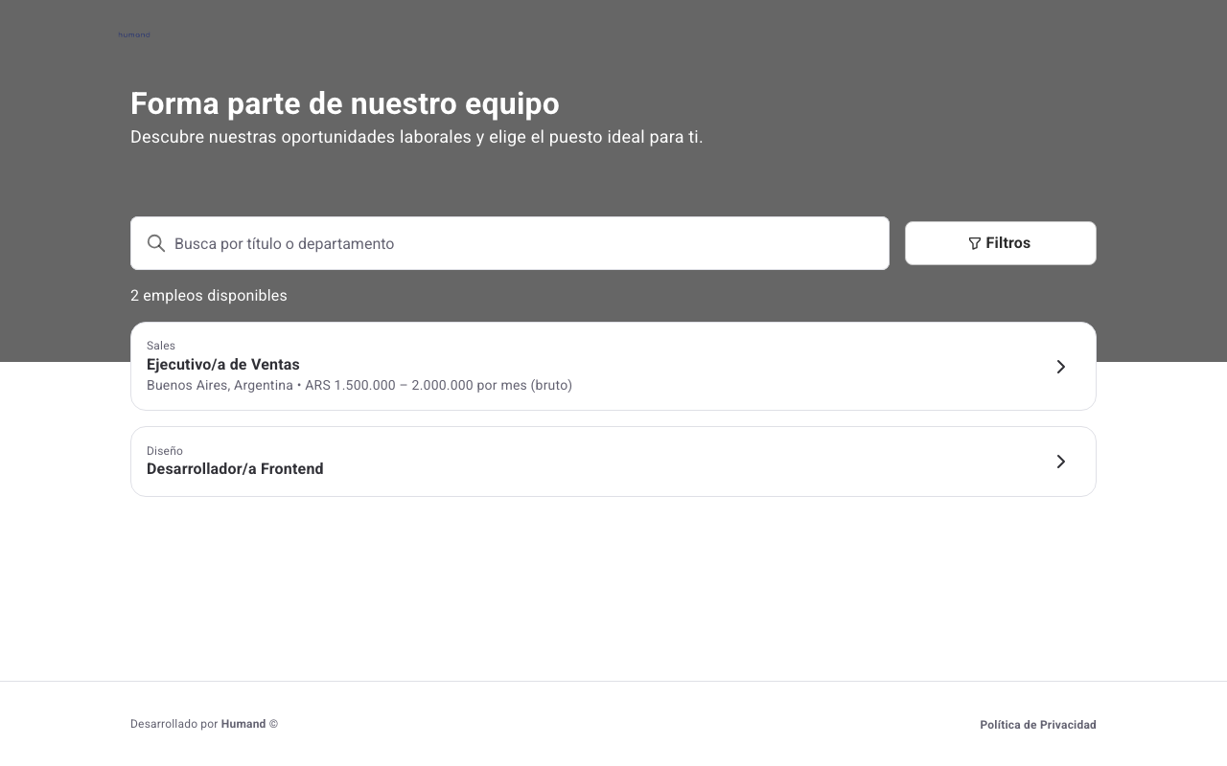1227x766 pixels.
Task: Click the 'Sales' department label
Action: point(161,346)
